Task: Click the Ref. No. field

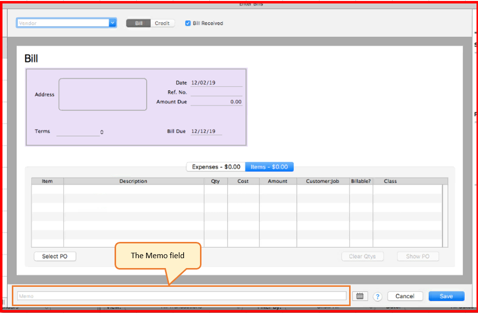Action: [216, 92]
